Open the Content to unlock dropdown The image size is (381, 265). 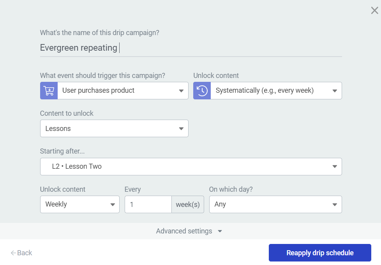pyautogui.click(x=114, y=128)
